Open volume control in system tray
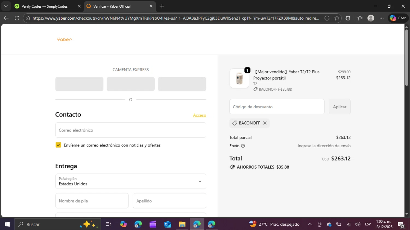410x230 pixels. [358, 224]
